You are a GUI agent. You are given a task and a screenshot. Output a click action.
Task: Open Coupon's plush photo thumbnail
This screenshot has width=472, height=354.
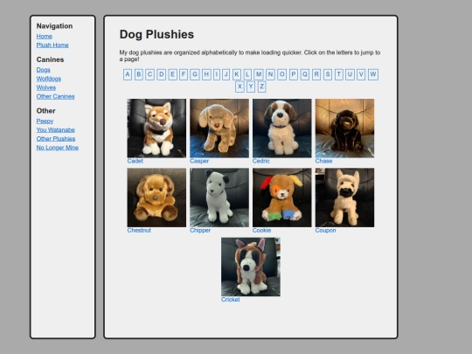344,198
